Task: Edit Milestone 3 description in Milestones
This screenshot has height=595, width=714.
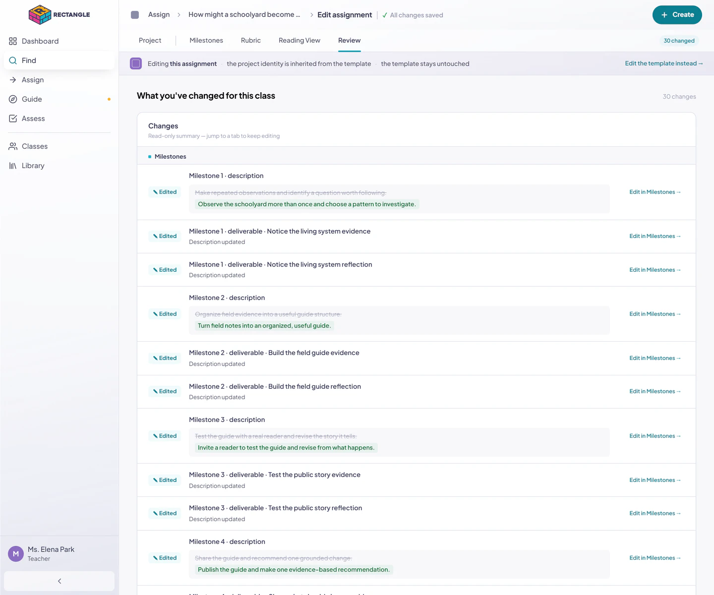Action: coord(655,436)
